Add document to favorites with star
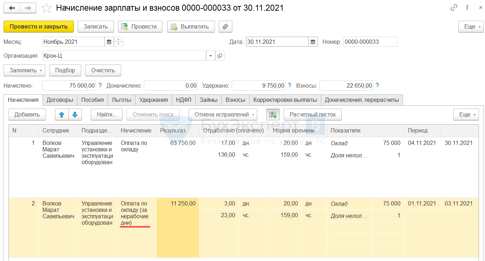Screen dimensions: 485x261 click(46, 8)
